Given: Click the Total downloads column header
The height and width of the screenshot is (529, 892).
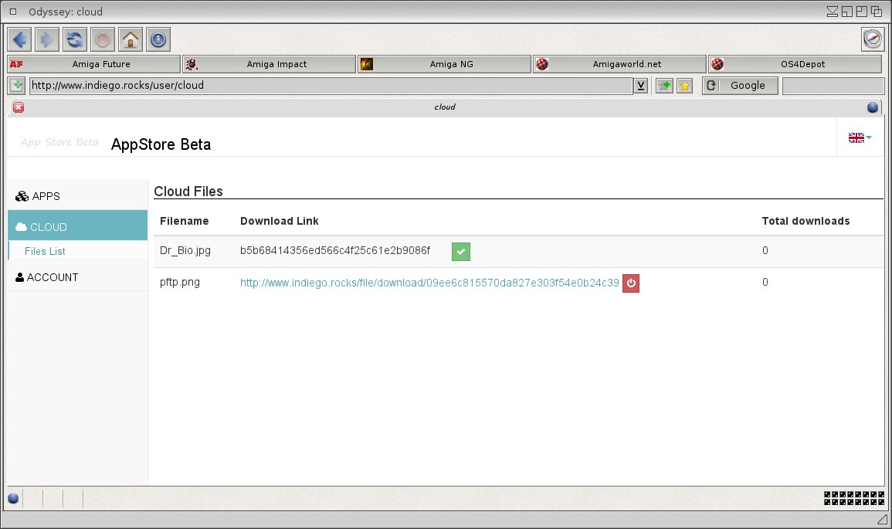Looking at the screenshot, I should tap(806, 222).
